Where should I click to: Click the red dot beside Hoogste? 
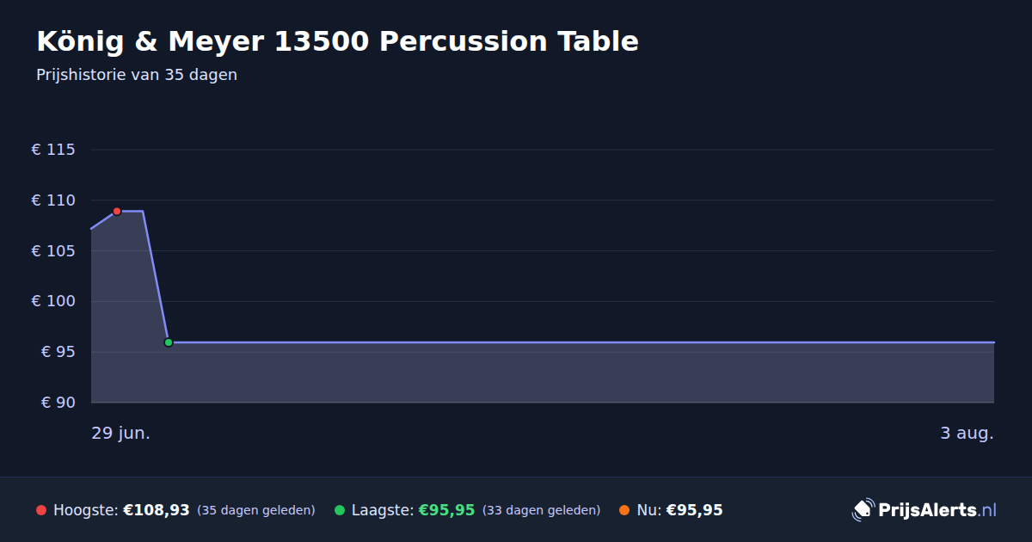[41, 510]
